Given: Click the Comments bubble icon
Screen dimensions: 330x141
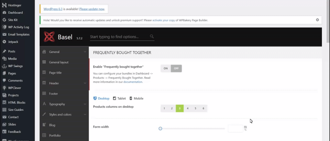Looking at the screenshot, I should [4, 80].
